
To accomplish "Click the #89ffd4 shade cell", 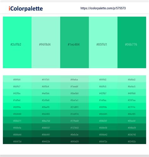I will tap(17, 79).
